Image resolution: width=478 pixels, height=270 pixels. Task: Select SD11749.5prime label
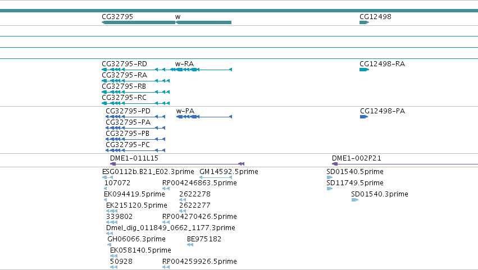pyautogui.click(x=355, y=183)
